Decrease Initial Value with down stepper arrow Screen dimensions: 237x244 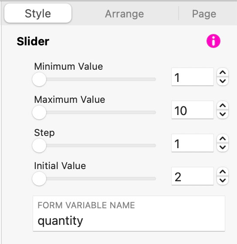click(223, 180)
